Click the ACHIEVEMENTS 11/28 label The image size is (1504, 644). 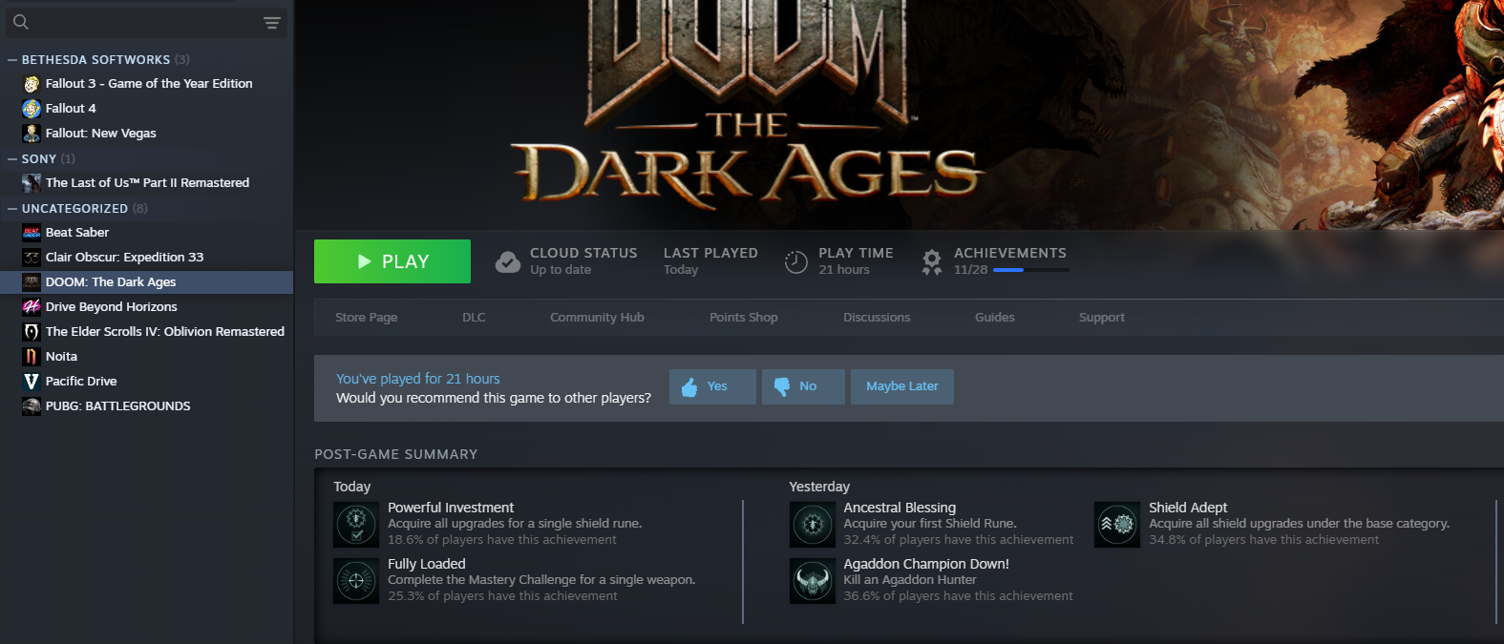point(1010,260)
